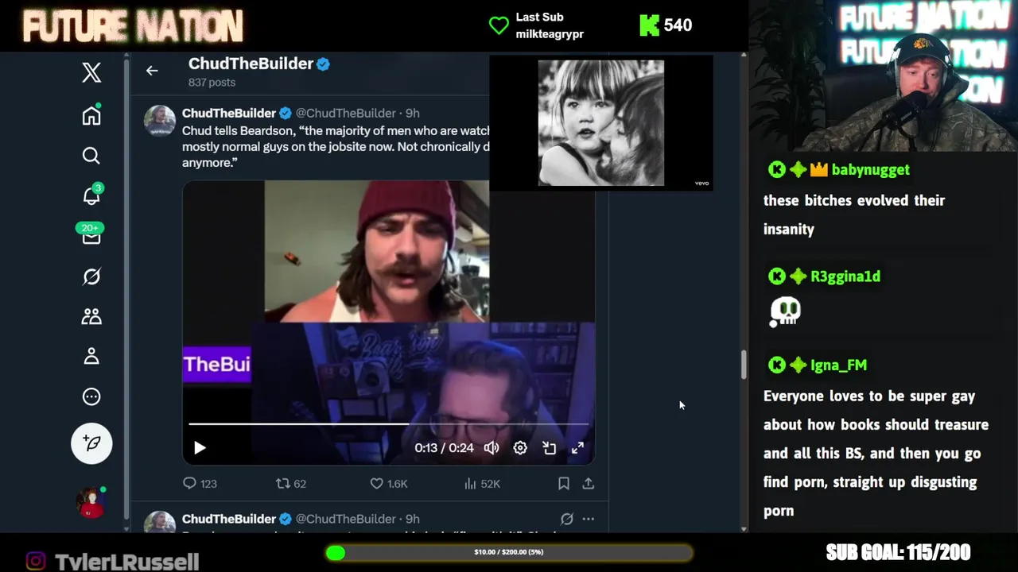Screen dimensions: 1018x572
Task: Click ChudTheBuilder avatar on first post
Action: (x=159, y=121)
